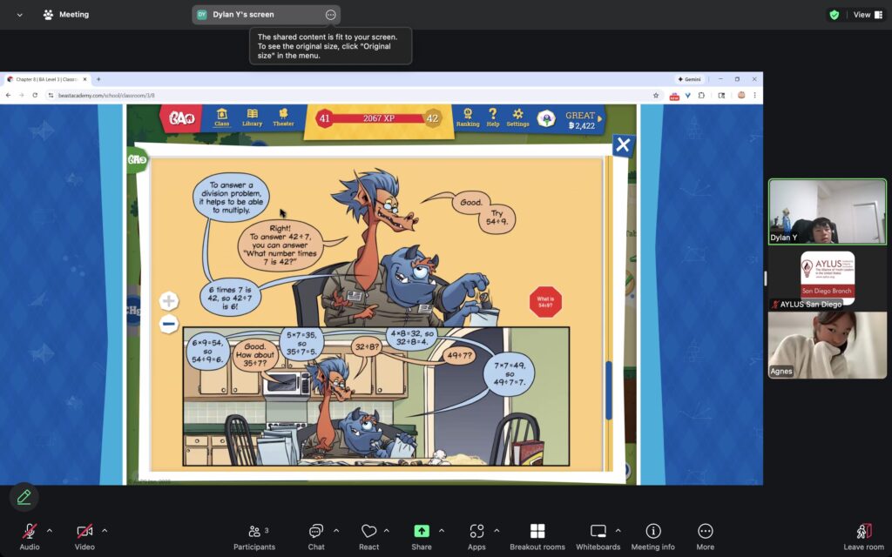Expand the video options arrow

(x=105, y=530)
